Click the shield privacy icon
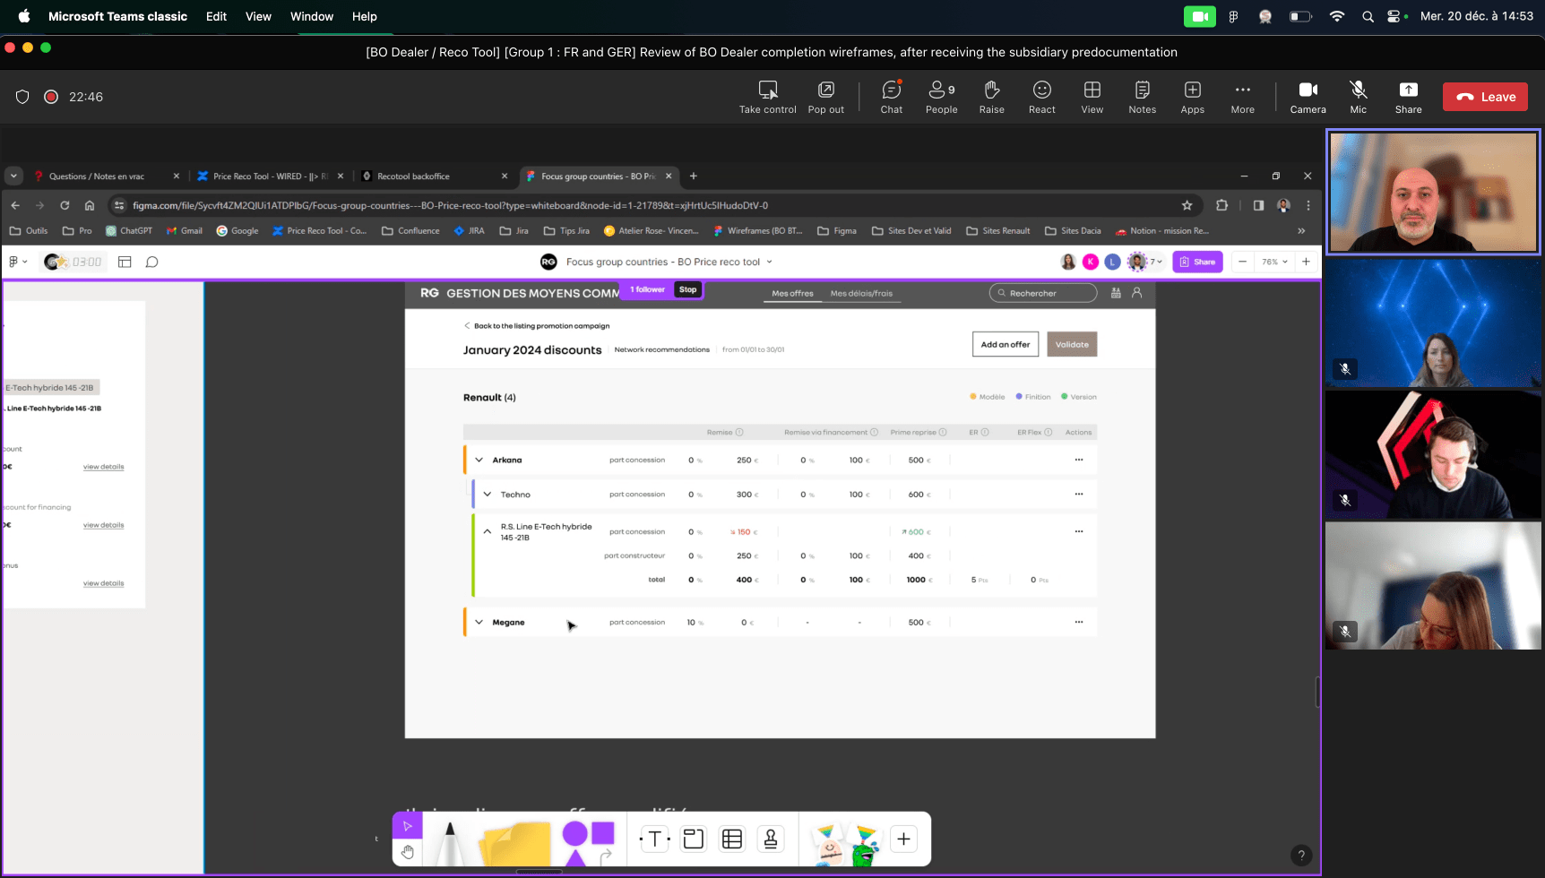Image resolution: width=1545 pixels, height=878 pixels. (22, 97)
